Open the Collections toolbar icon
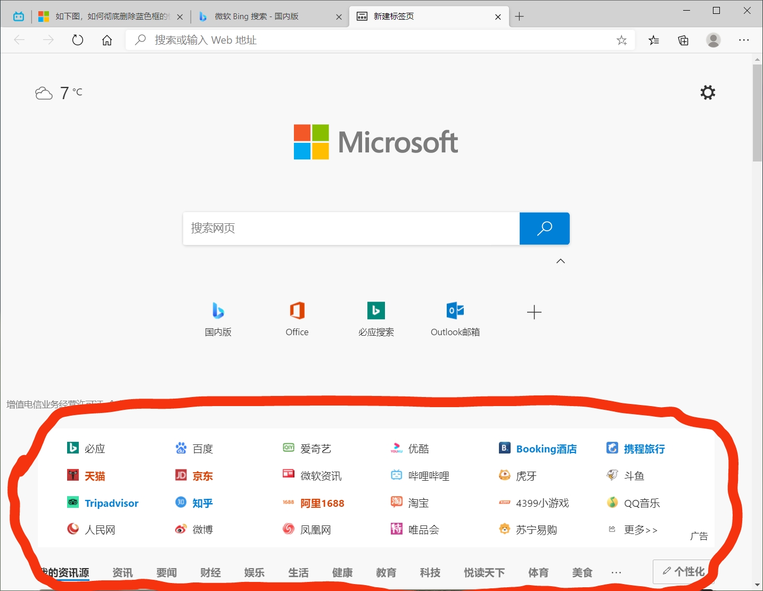The width and height of the screenshot is (763, 591). point(683,40)
